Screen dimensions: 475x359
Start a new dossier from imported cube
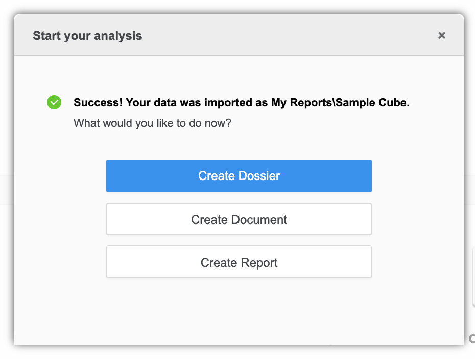click(x=239, y=176)
